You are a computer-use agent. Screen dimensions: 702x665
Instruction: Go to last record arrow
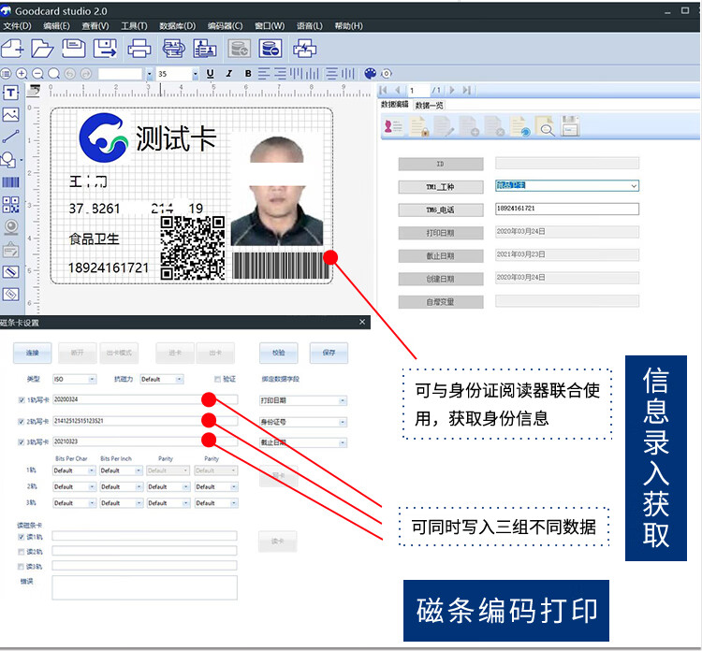(x=466, y=90)
